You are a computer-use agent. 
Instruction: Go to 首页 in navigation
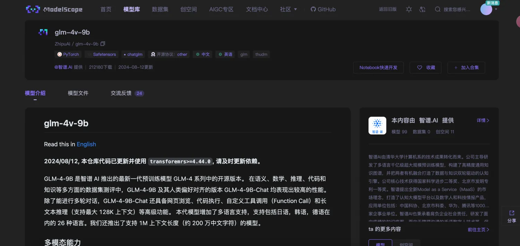click(106, 9)
